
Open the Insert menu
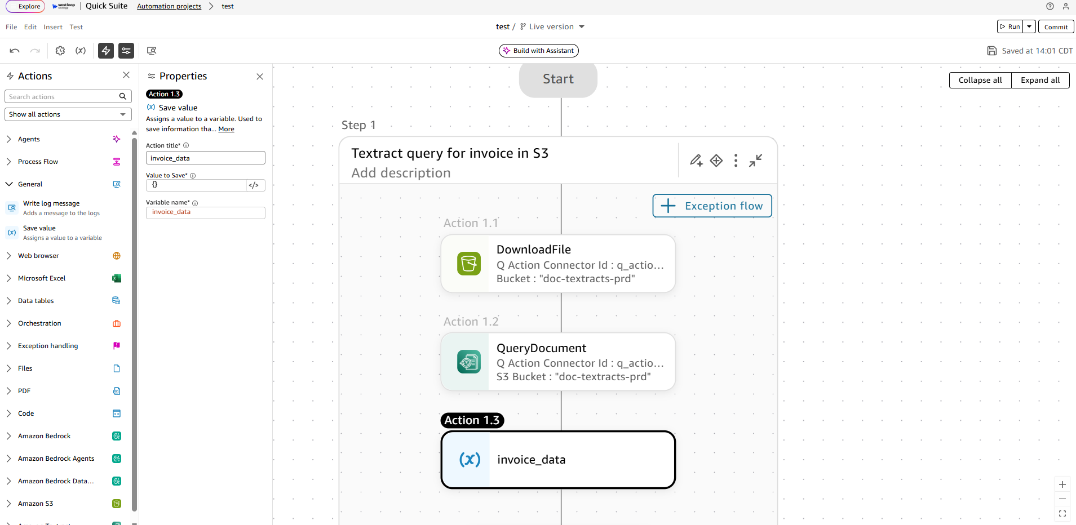tap(52, 26)
